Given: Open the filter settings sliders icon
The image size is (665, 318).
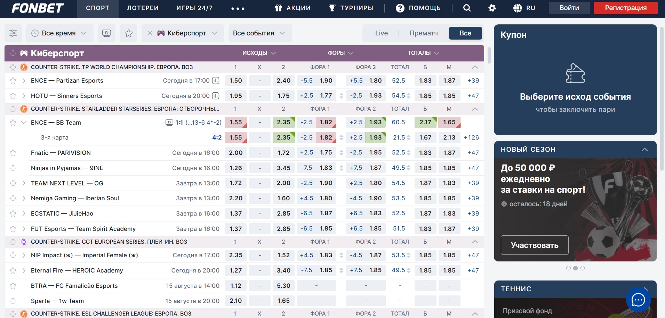Looking at the screenshot, I should tap(13, 33).
